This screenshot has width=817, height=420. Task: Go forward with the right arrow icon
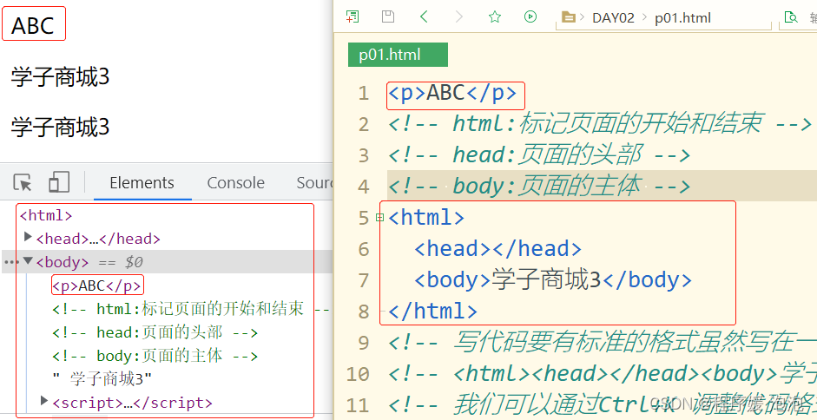[x=459, y=16]
